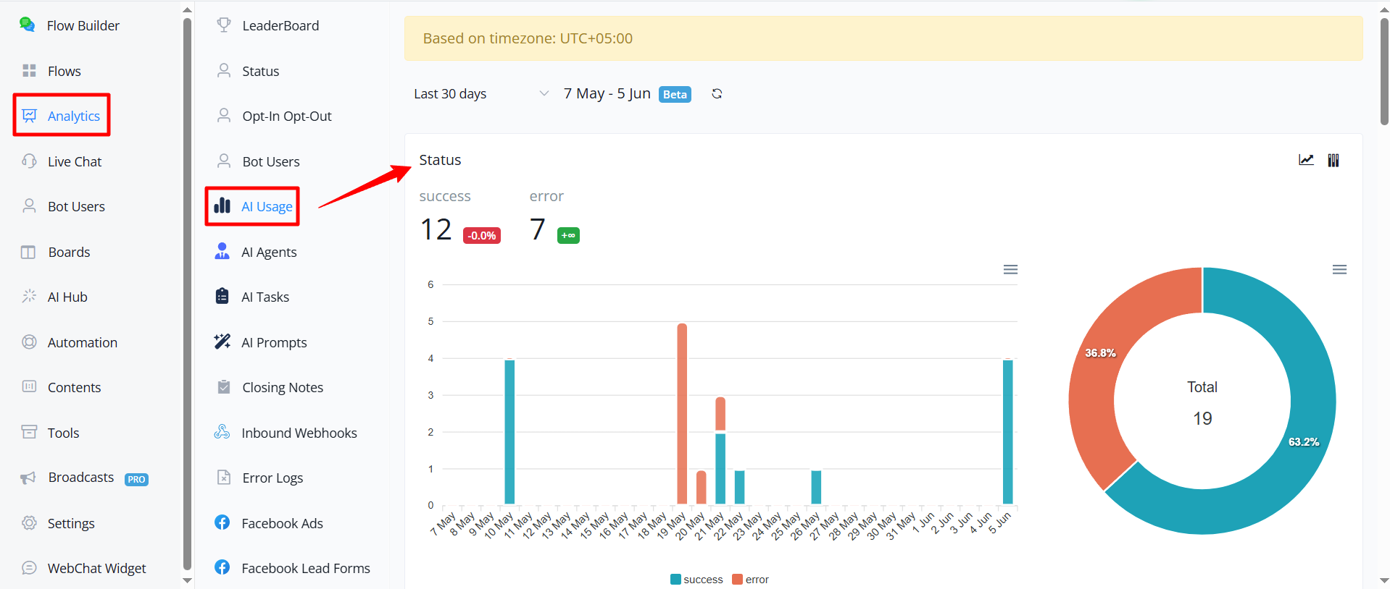Click the Flow Builder logo icon
The height and width of the screenshot is (589, 1390).
pyautogui.click(x=27, y=25)
